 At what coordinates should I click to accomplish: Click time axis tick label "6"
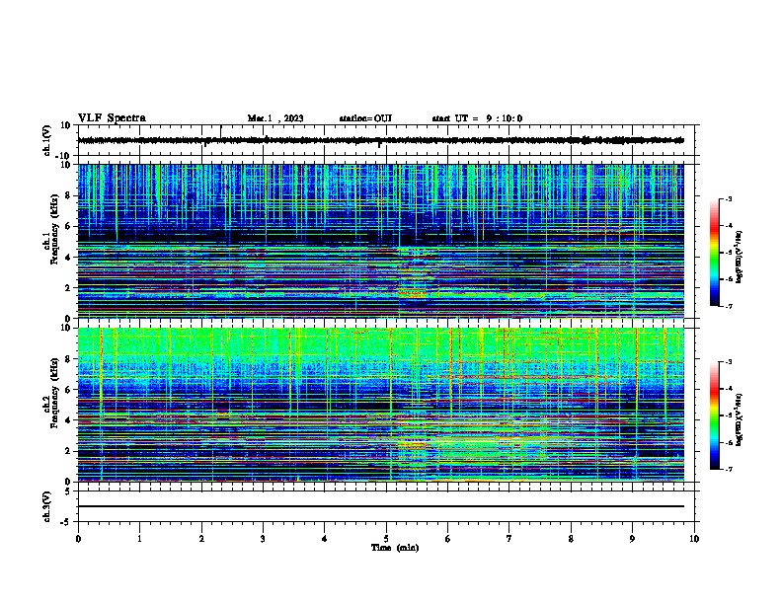pyautogui.click(x=448, y=539)
